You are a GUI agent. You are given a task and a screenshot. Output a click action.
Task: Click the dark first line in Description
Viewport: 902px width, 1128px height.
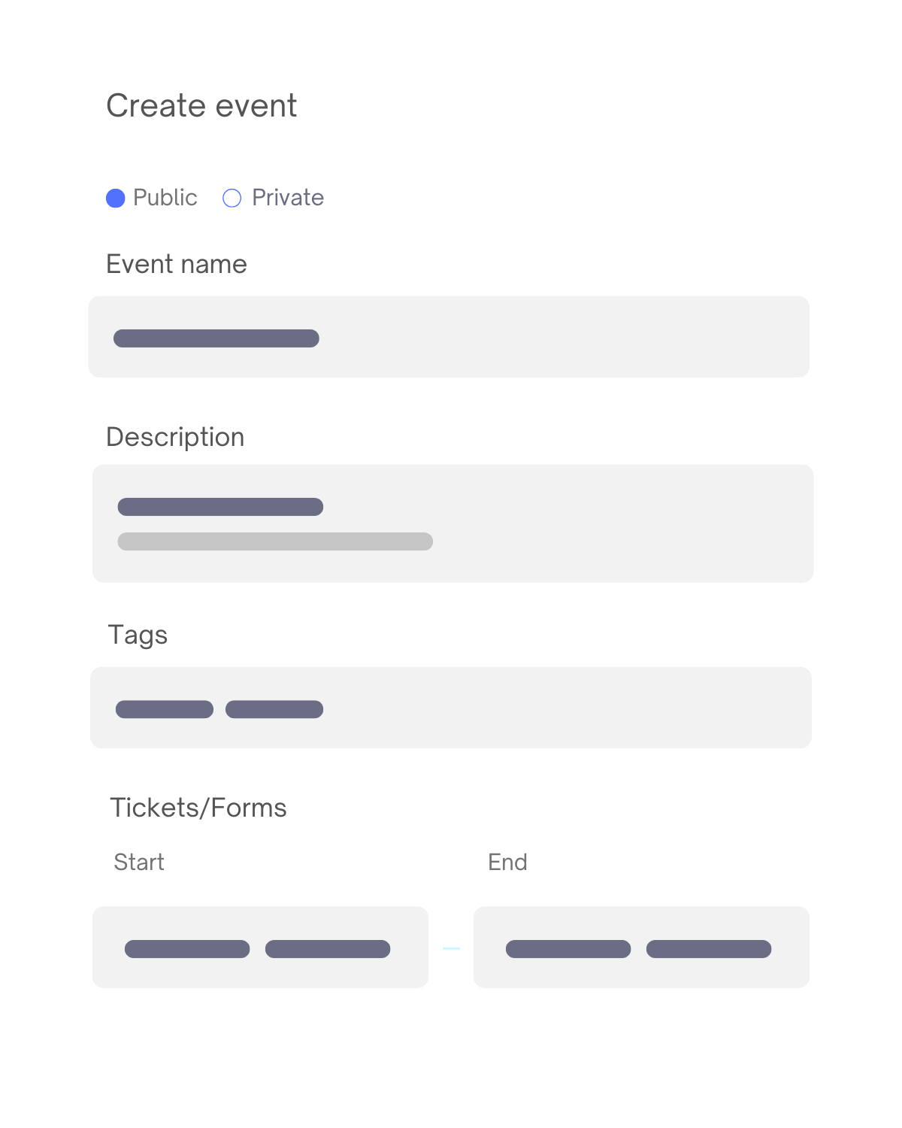click(x=220, y=507)
